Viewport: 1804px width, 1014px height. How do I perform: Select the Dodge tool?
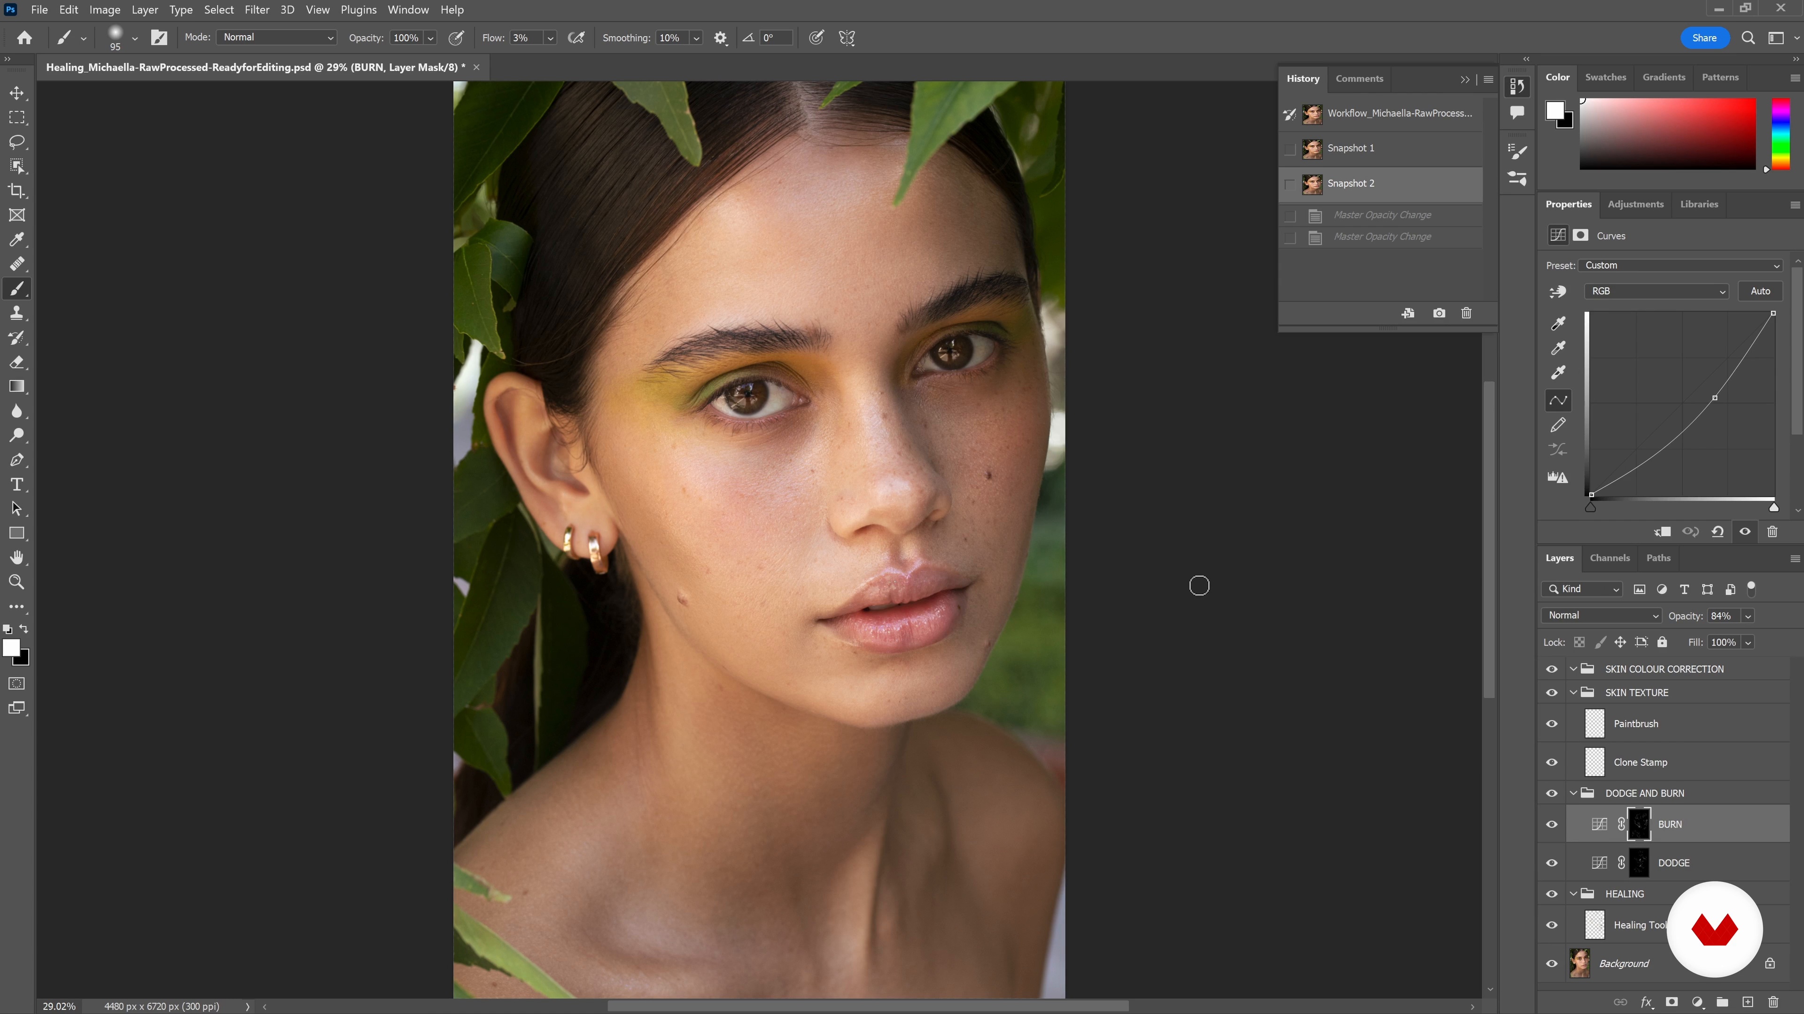[x=17, y=435]
